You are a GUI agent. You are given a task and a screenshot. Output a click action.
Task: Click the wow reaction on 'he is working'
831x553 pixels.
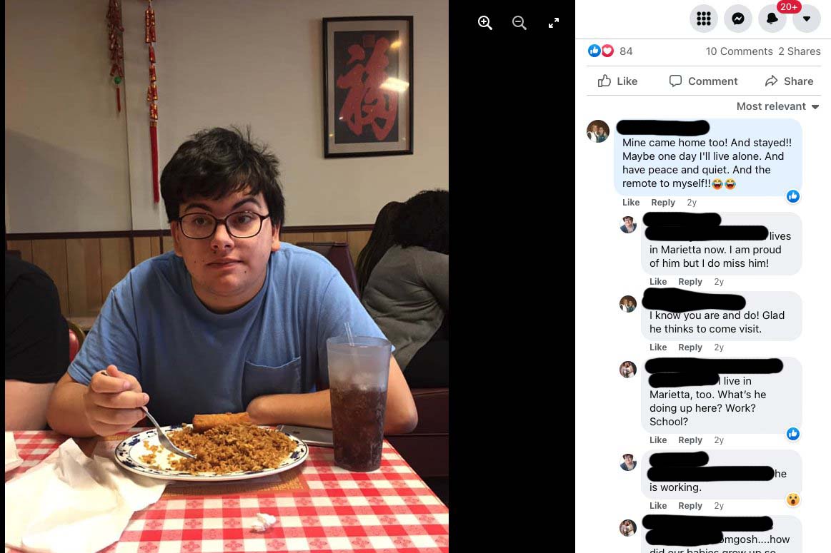point(793,499)
